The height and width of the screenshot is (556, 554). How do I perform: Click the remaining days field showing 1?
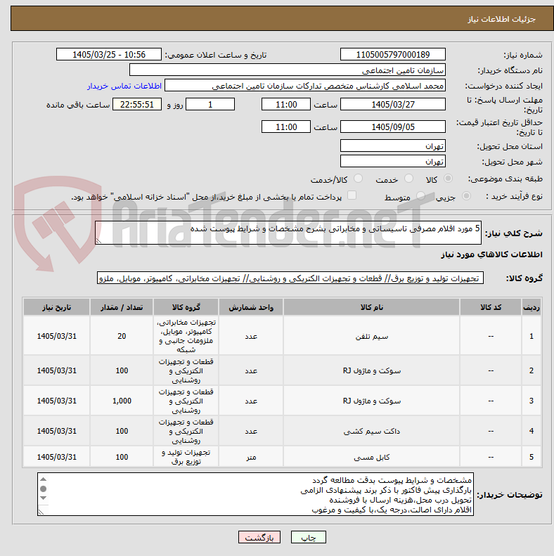coord(210,105)
